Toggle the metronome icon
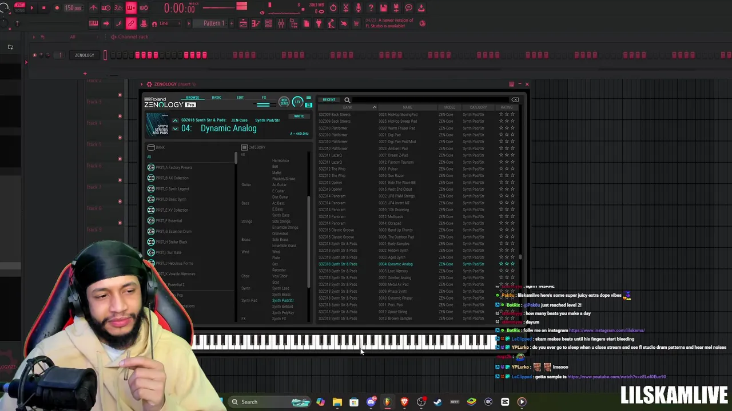The width and height of the screenshot is (732, 411). [93, 8]
